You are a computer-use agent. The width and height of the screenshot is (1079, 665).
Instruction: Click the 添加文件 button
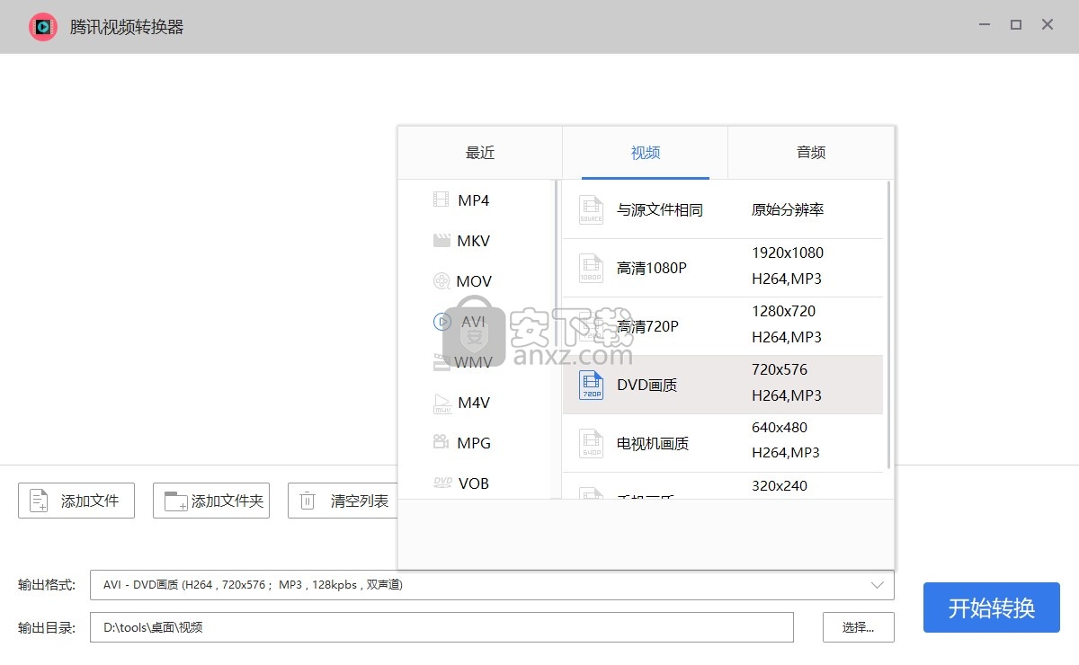coord(76,501)
